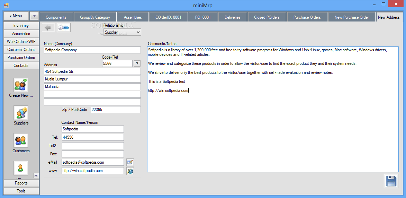Open website with Internet Explorer icon

[x=130, y=171]
